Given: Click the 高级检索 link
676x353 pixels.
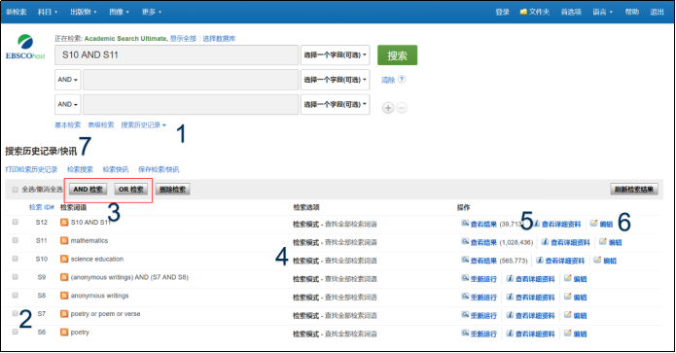Looking at the screenshot, I should (101, 125).
